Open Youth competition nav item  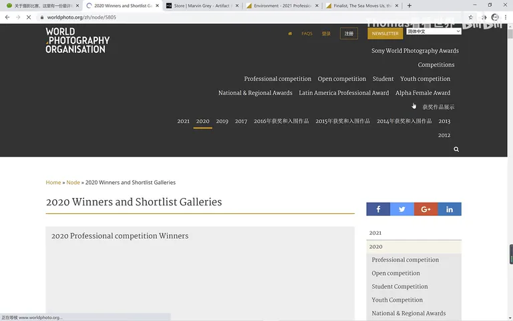[x=425, y=79]
